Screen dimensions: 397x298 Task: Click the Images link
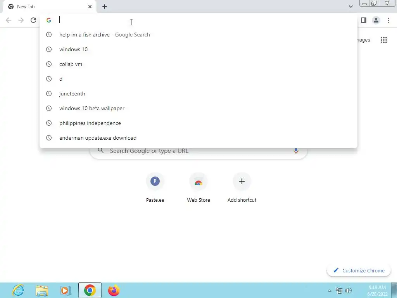[364, 40]
